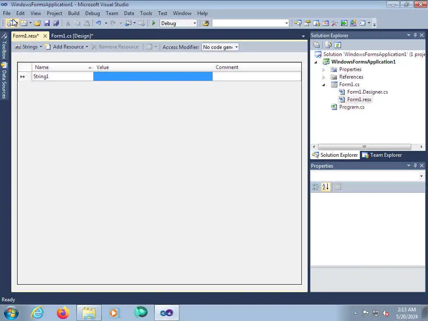Select Form1.resx in Solution Explorer tree
The width and height of the screenshot is (428, 321).
359,99
